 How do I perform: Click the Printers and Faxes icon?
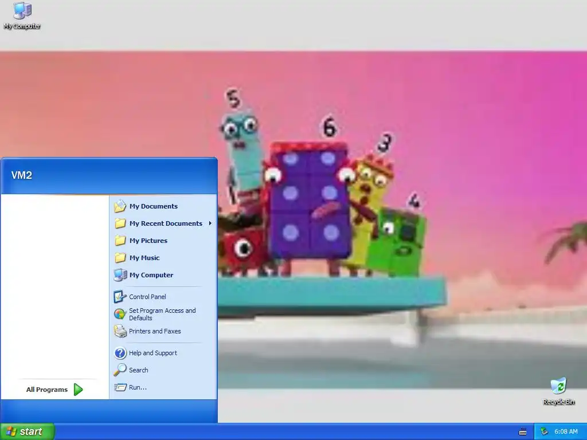(x=120, y=331)
